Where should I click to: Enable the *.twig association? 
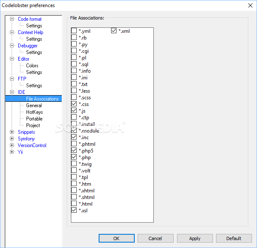click(74, 164)
